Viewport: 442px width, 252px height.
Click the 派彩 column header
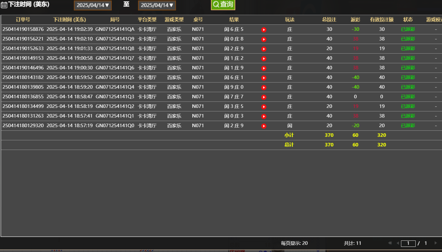click(355, 20)
